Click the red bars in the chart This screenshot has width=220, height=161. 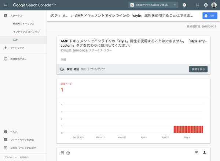pos(188,129)
